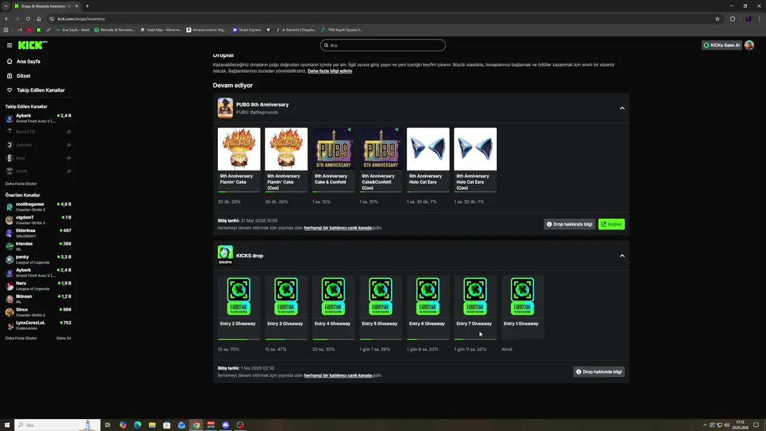766x431 pixels.
Task: Open the Stripe Express bookmark
Action: pyautogui.click(x=247, y=29)
